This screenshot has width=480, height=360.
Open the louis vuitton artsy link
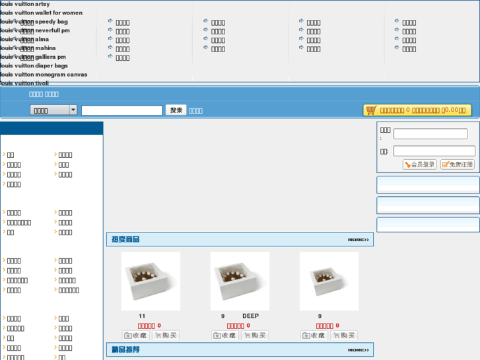pyautogui.click(x=25, y=4)
